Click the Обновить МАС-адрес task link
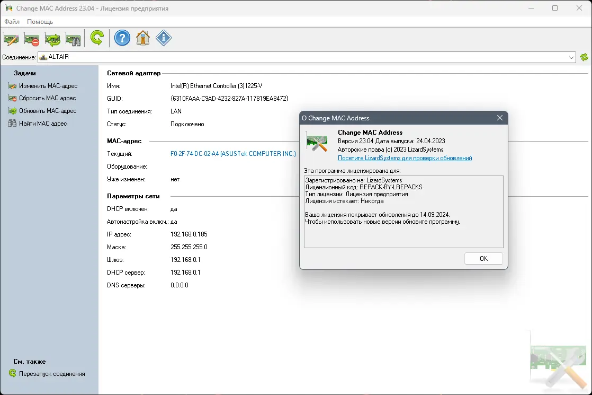The height and width of the screenshot is (395, 592). [48, 111]
